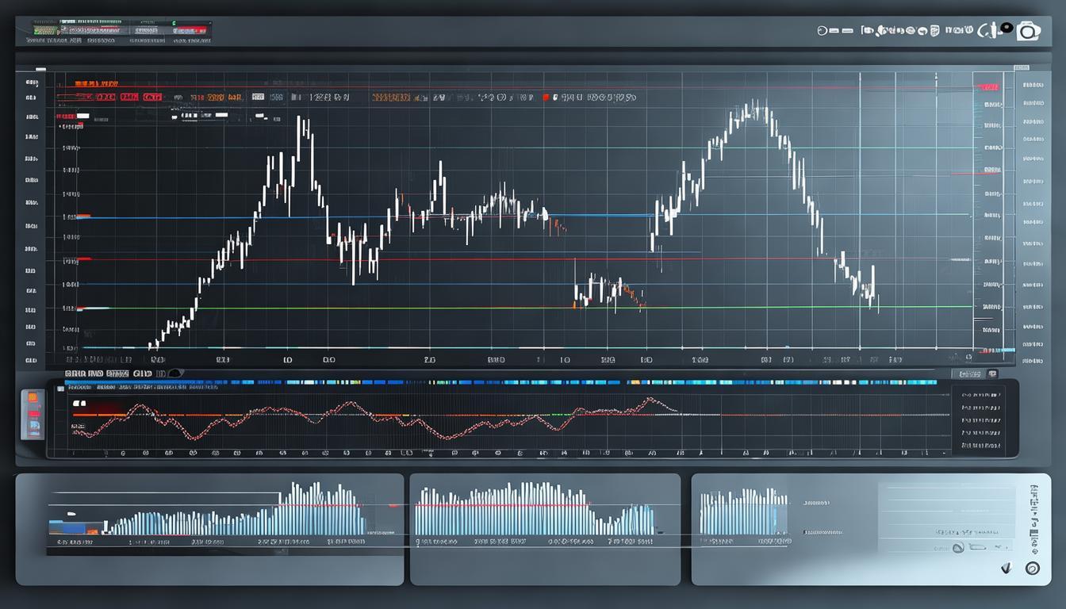This screenshot has height=609, width=1066.
Task: Select the third tab label above the oscillator
Action: coord(117,372)
